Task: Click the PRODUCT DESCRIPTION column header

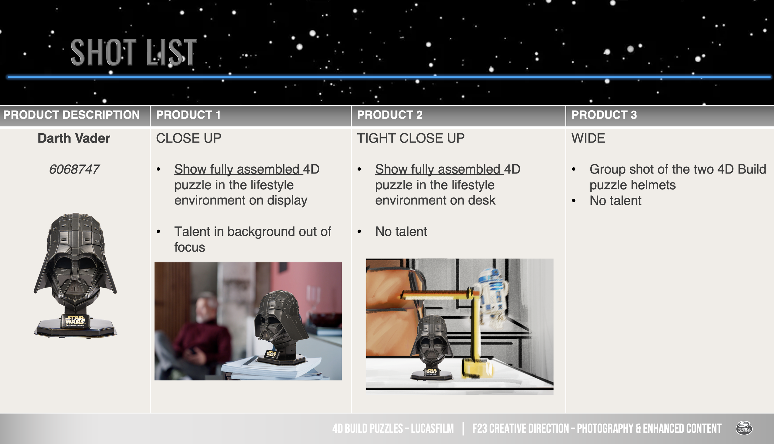Action: tap(72, 115)
